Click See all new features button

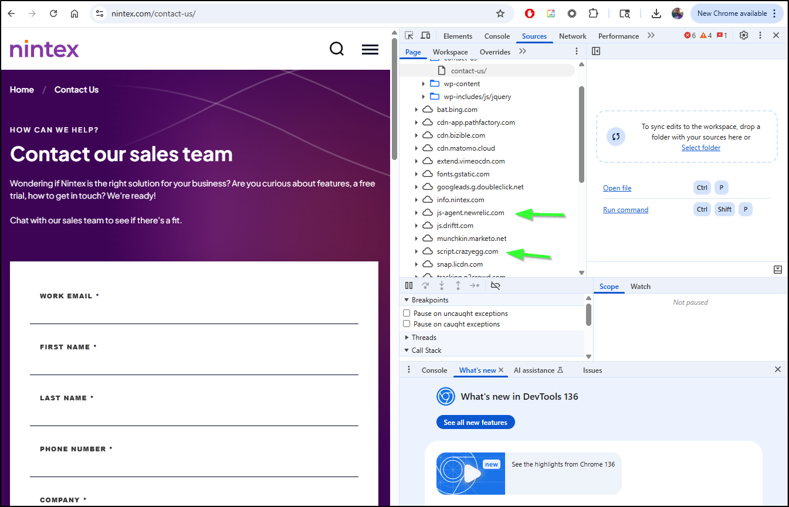[476, 422]
